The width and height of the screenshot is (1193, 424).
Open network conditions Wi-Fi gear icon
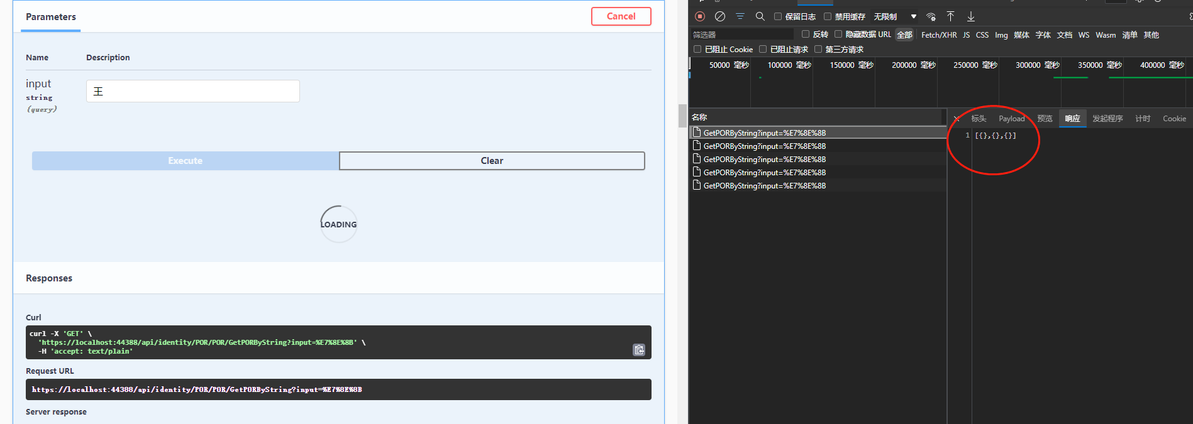click(931, 17)
